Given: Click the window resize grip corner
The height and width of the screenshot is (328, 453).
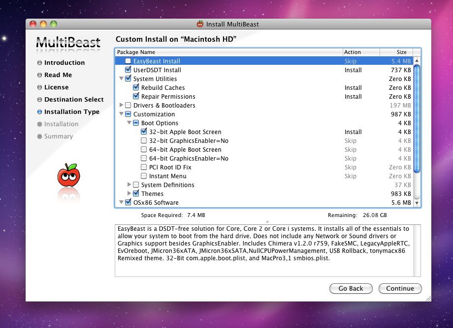Looking at the screenshot, I should (427, 297).
